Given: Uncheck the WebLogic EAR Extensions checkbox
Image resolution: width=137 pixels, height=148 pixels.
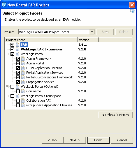Looking at the screenshot, I should [12, 49].
